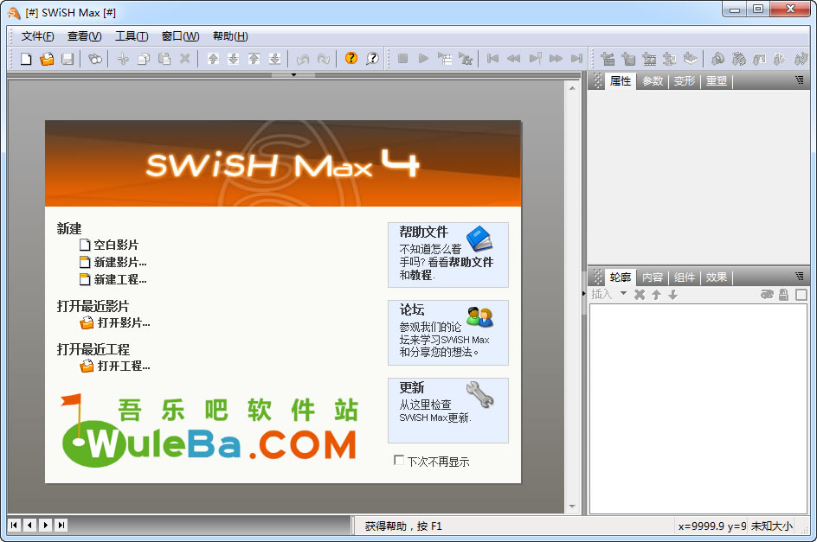
Task: Click the New file toolbar icon
Action: click(x=26, y=59)
